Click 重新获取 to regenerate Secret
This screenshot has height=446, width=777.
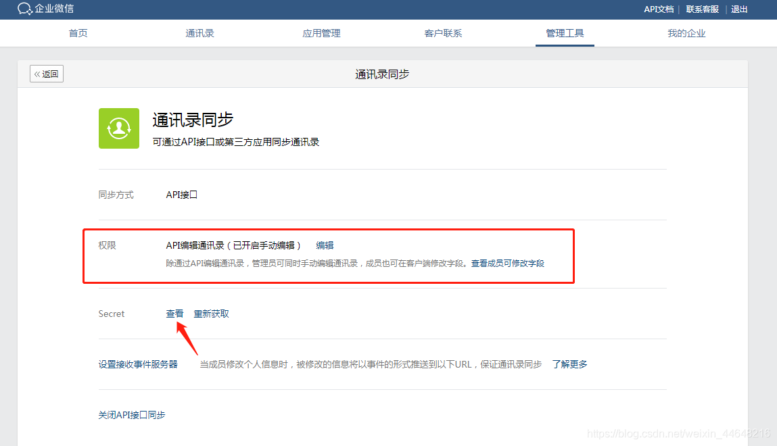point(211,314)
